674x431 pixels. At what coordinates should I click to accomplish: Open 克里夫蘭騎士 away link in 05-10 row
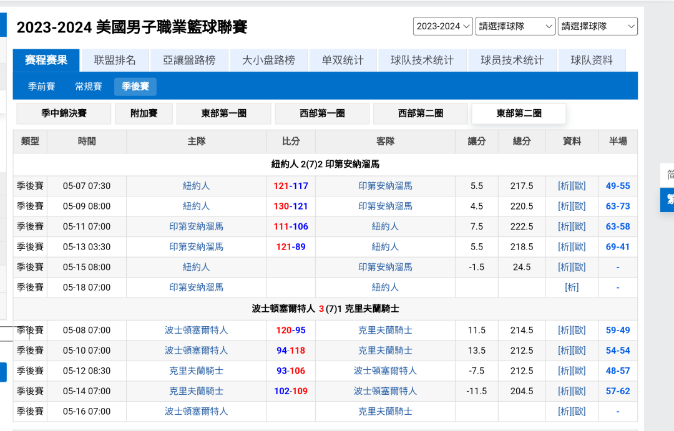point(385,350)
